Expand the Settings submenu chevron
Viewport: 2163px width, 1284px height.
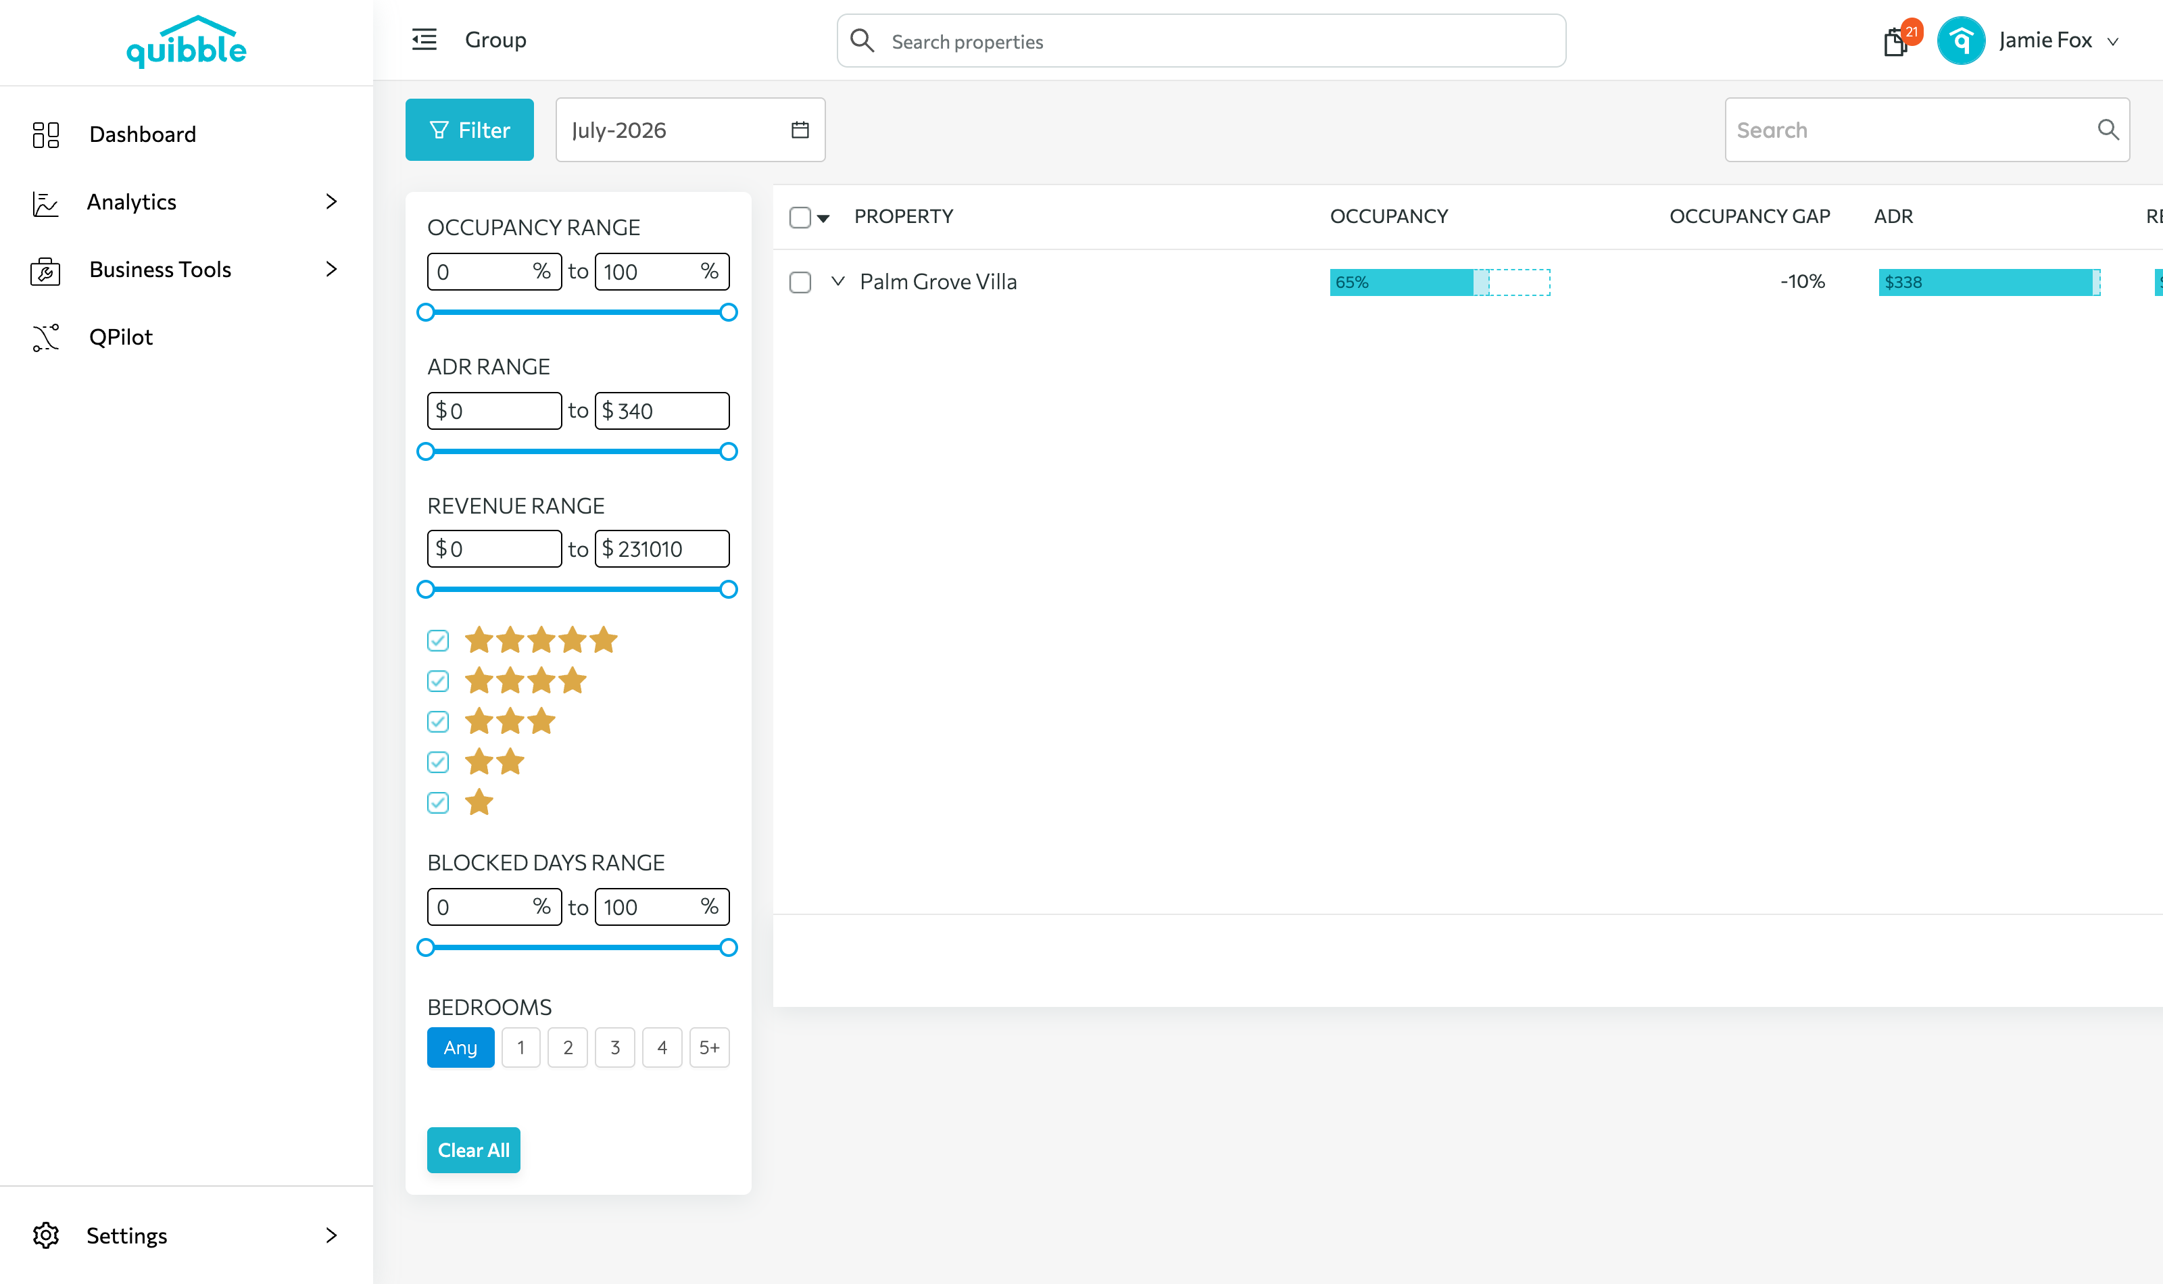click(x=331, y=1235)
